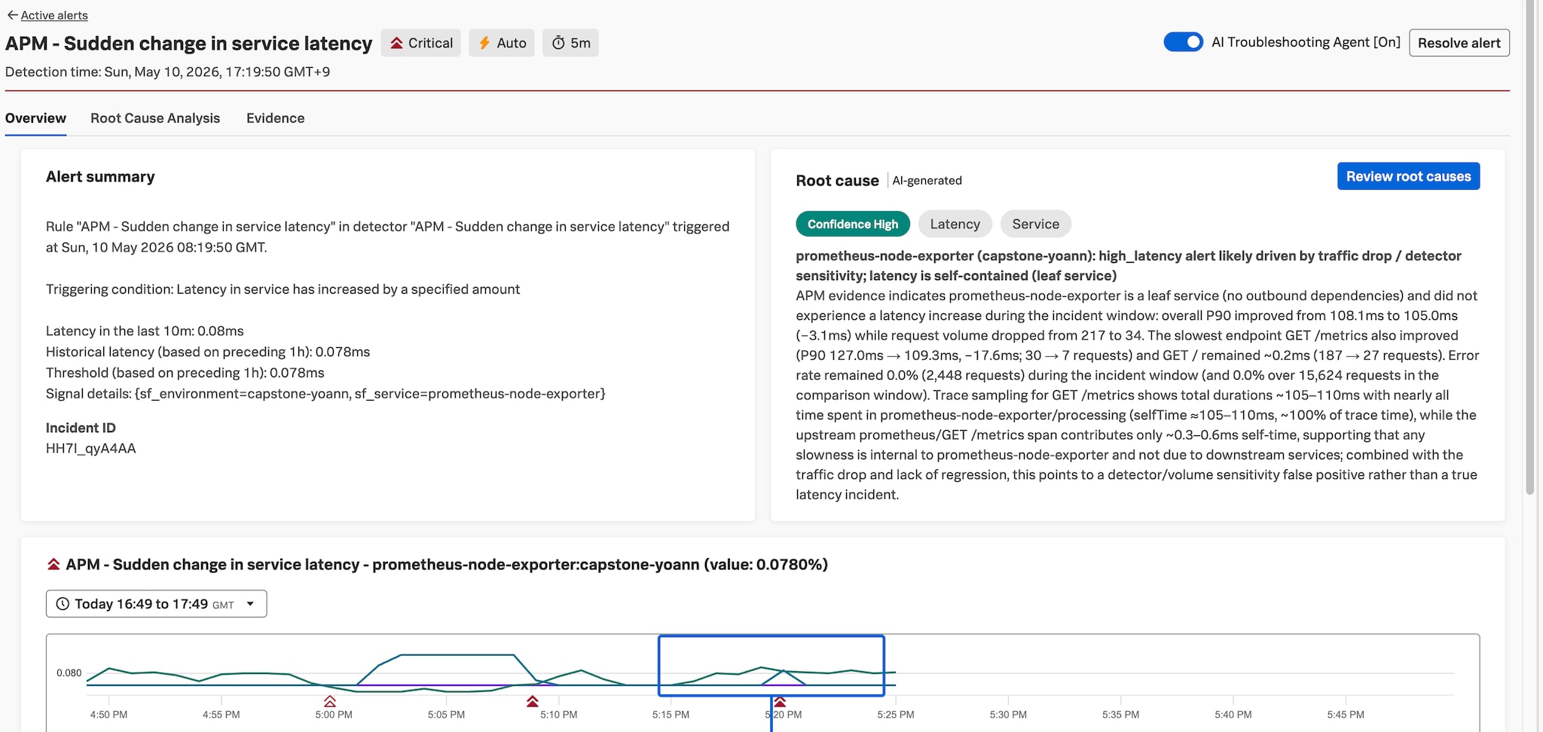Switch to the Overview tab
The width and height of the screenshot is (1543, 732).
[35, 118]
